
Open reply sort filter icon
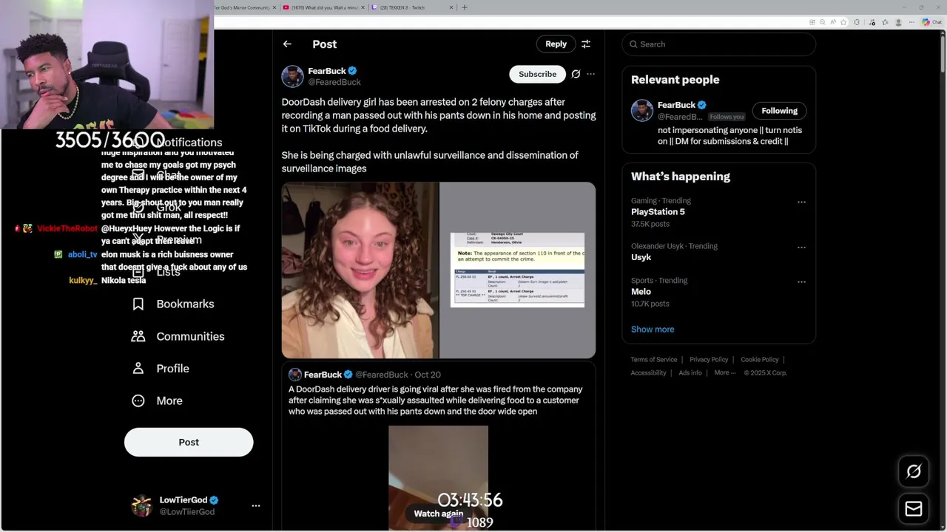(x=586, y=44)
